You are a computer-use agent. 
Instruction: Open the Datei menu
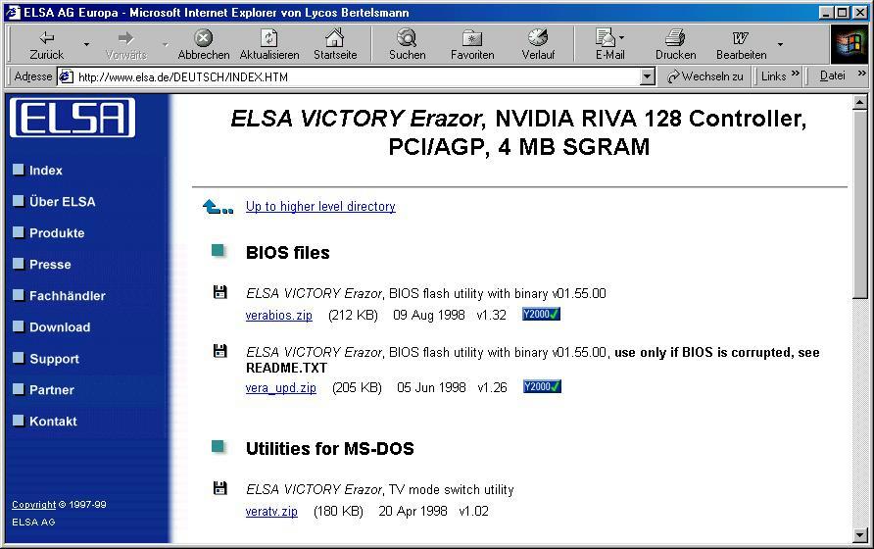[x=832, y=75]
